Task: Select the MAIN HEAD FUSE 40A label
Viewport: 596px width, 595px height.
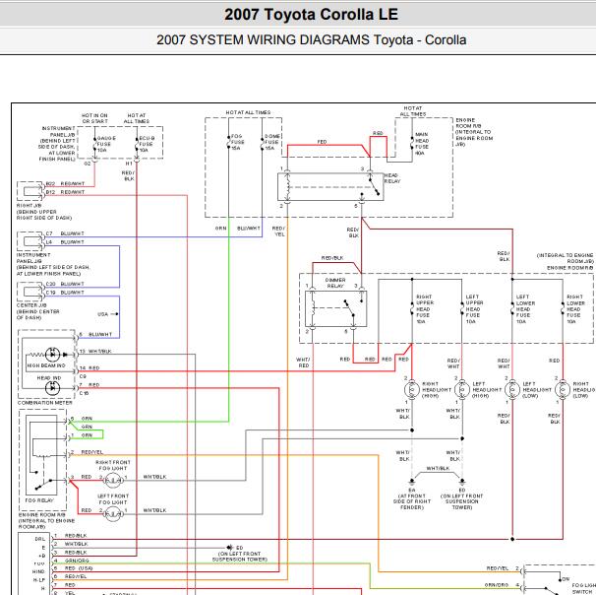Action: coord(422,144)
